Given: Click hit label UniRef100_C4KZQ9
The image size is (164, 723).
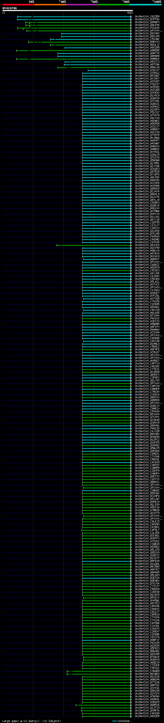Looking at the screenshot, I should coord(147,714).
